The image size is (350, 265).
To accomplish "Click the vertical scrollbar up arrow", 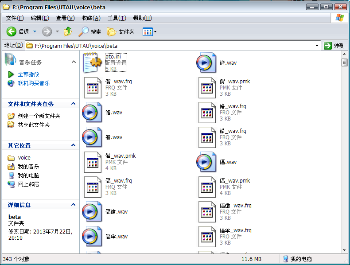I will [x=344, y=54].
